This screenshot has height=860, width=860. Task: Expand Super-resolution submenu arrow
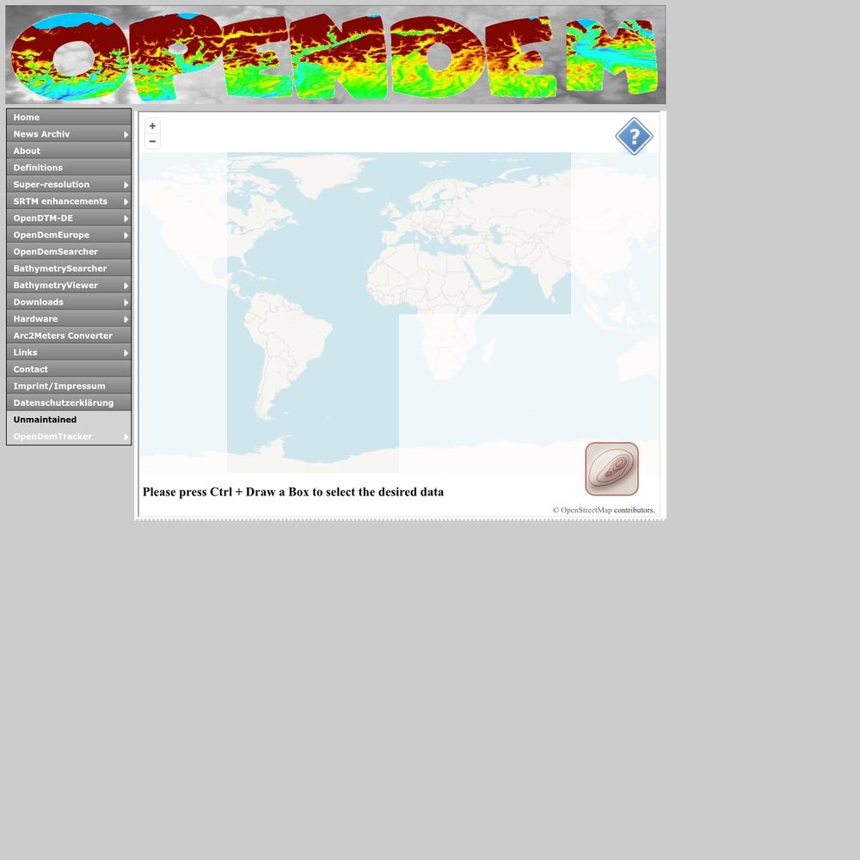click(x=126, y=185)
